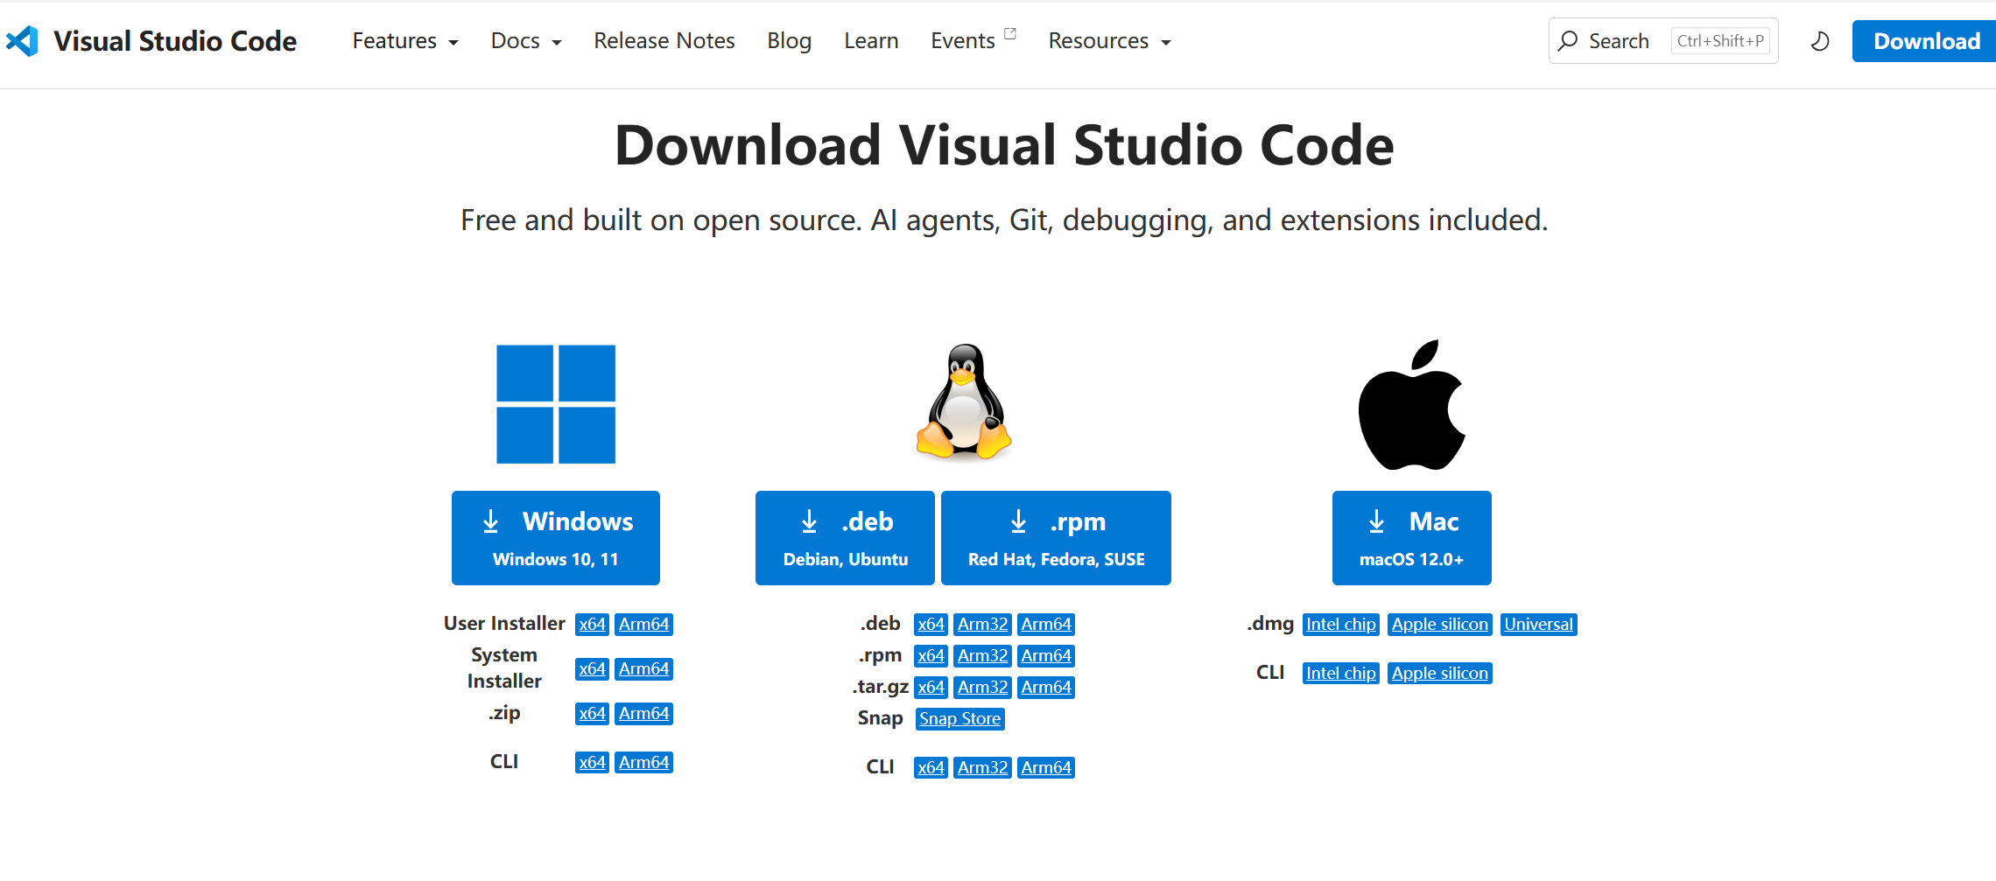Viewport: 1996px width, 881px height.
Task: Click the search magnifier icon
Action: 1568,41
